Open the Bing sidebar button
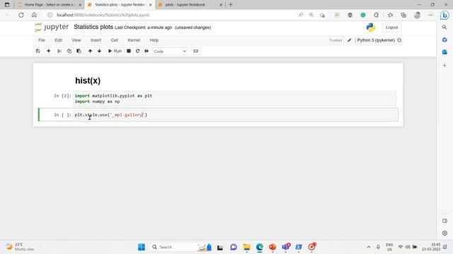Viewport: 453px width, 254px height. click(x=445, y=16)
